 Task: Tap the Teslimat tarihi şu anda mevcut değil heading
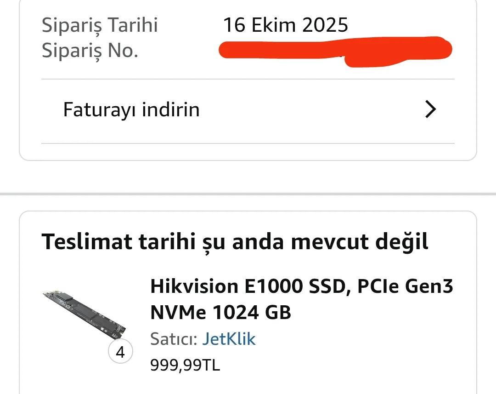235,242
